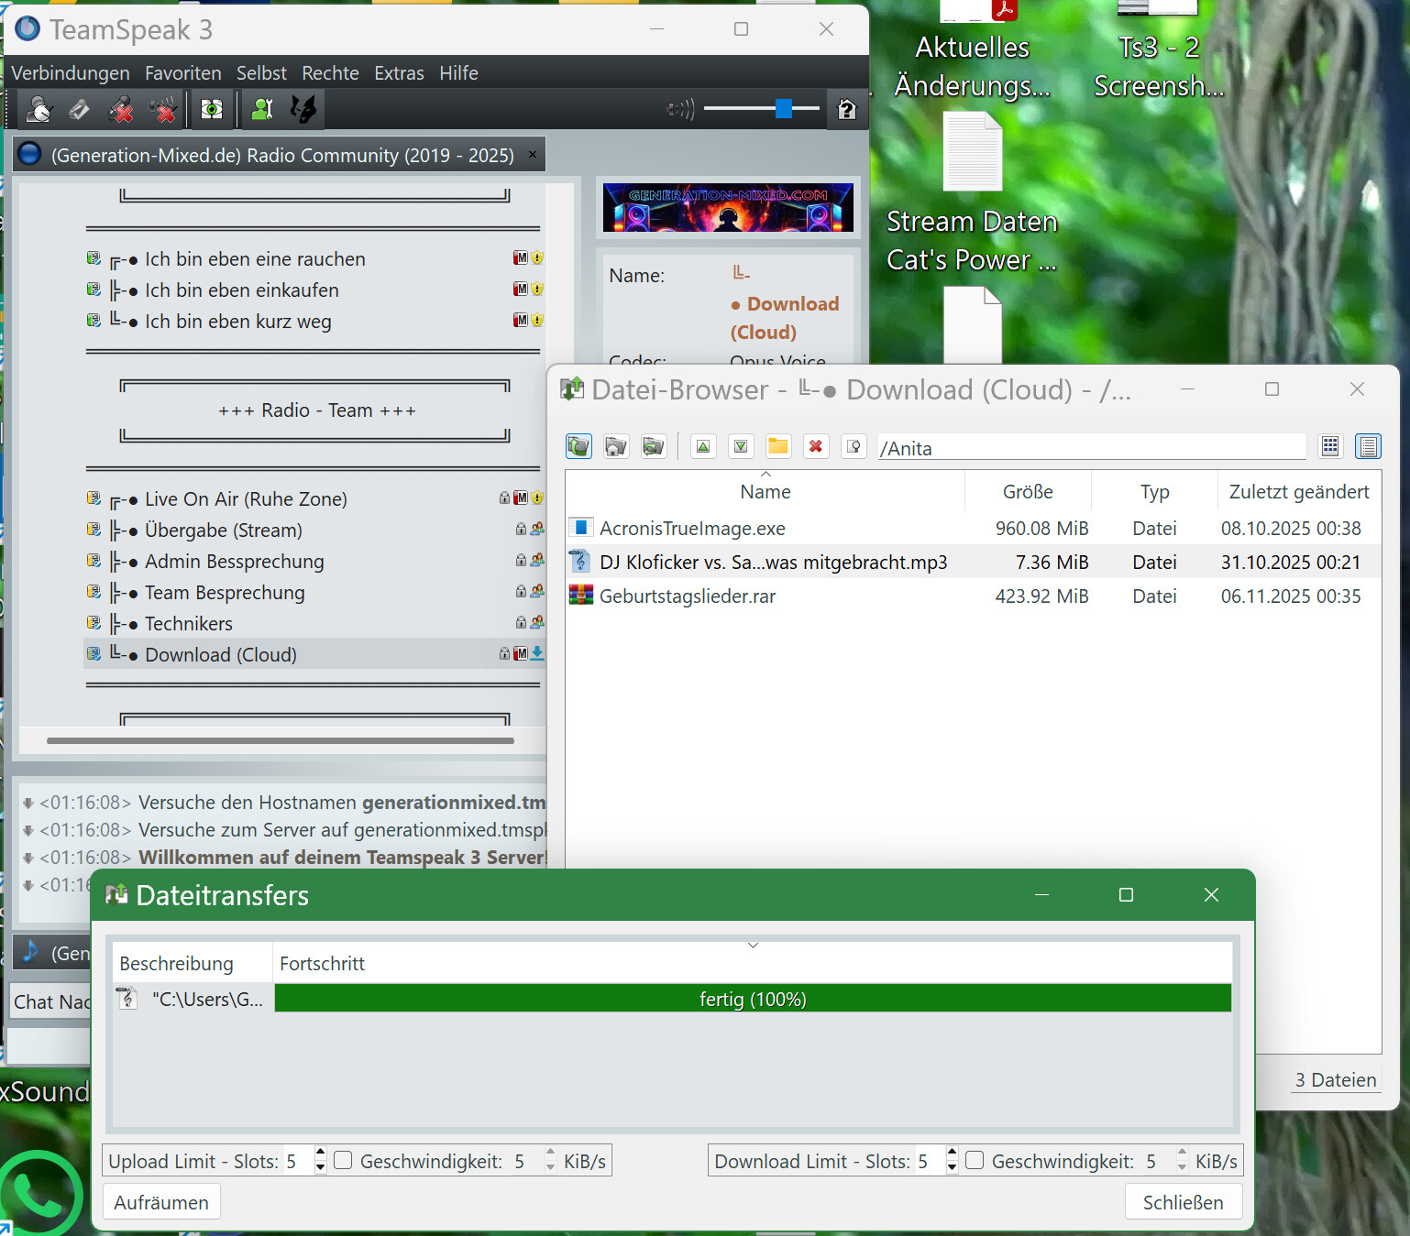Image resolution: width=1410 pixels, height=1236 pixels.
Task: Switch file browser to detailed list view
Action: [x=1368, y=446]
